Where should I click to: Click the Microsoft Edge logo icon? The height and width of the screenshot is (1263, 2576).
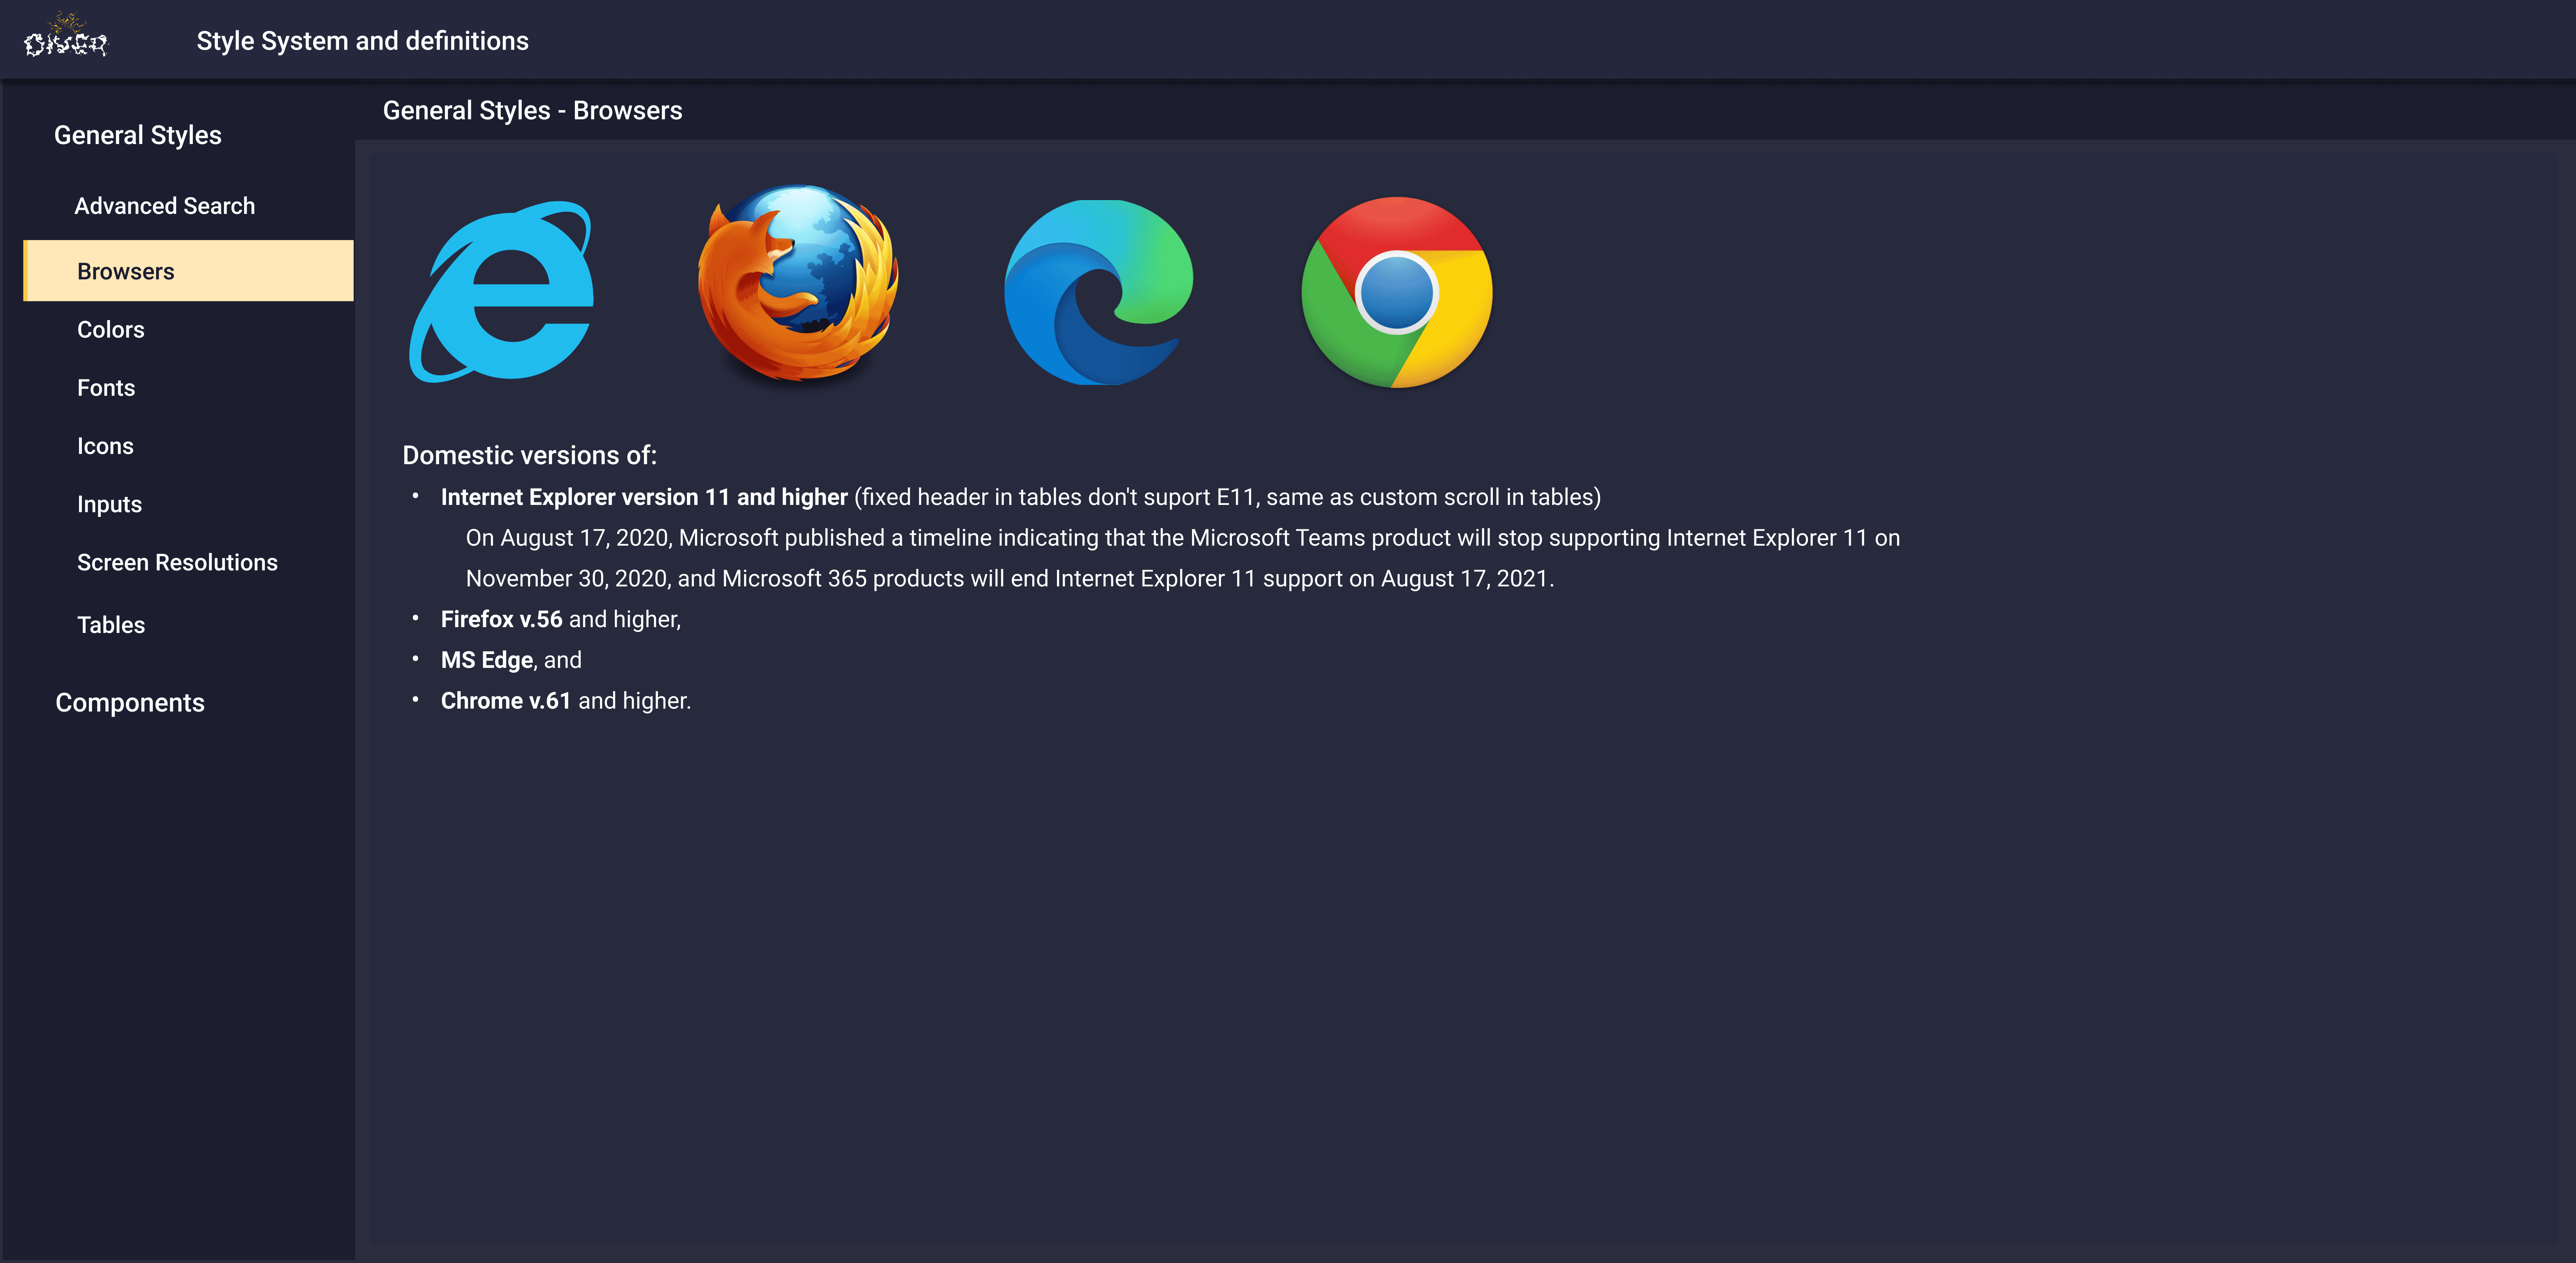pos(1098,291)
